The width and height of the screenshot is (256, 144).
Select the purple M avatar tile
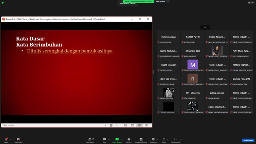(193, 65)
